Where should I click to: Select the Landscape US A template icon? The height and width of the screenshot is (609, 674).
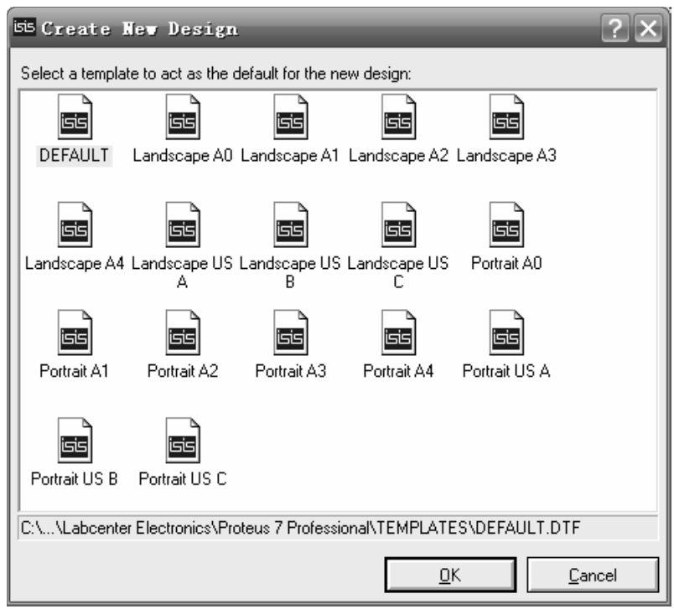[183, 225]
